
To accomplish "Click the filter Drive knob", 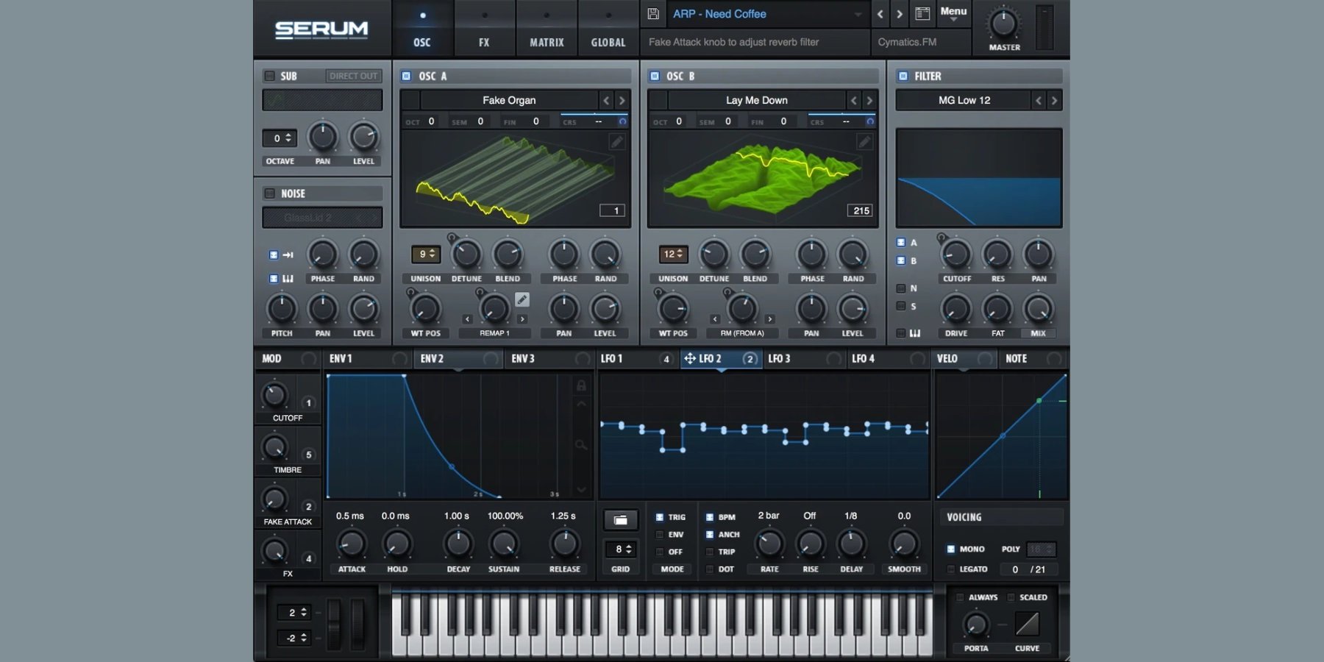I will (956, 310).
